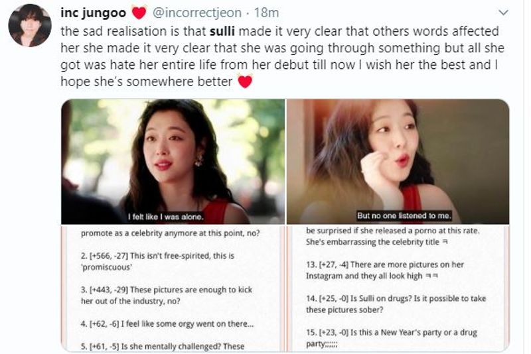
Task: Click the 'But no one listened to me.' subtitle
Action: [404, 215]
